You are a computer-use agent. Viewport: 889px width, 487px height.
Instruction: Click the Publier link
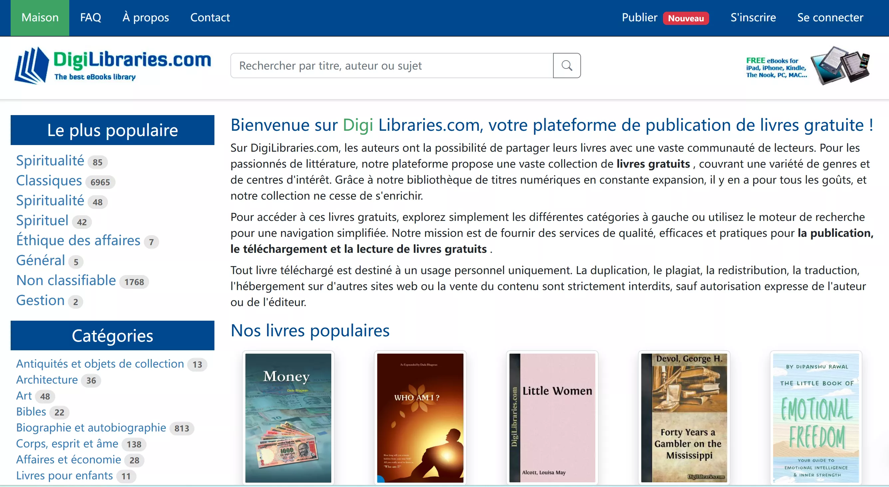639,18
